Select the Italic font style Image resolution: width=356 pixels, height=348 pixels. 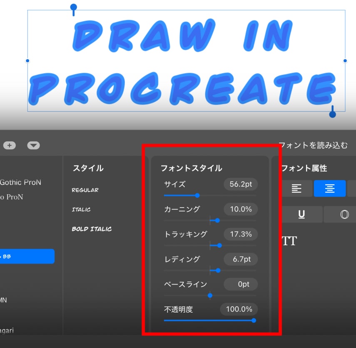coord(81,209)
